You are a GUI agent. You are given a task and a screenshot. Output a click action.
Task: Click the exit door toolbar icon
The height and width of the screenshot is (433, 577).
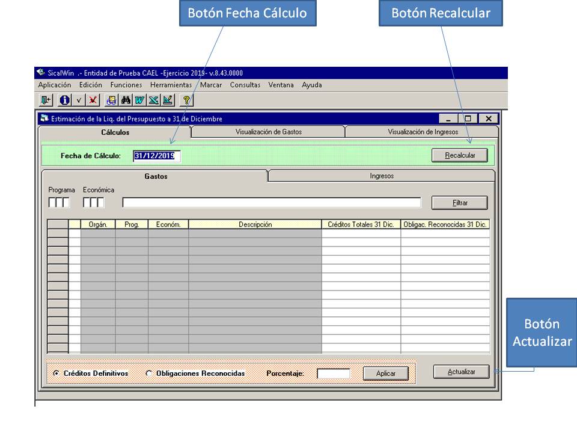pos(46,100)
